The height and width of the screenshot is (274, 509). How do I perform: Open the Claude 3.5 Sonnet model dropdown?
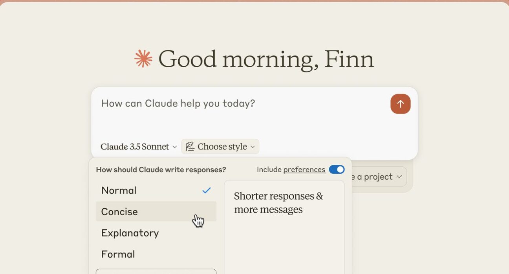139,147
